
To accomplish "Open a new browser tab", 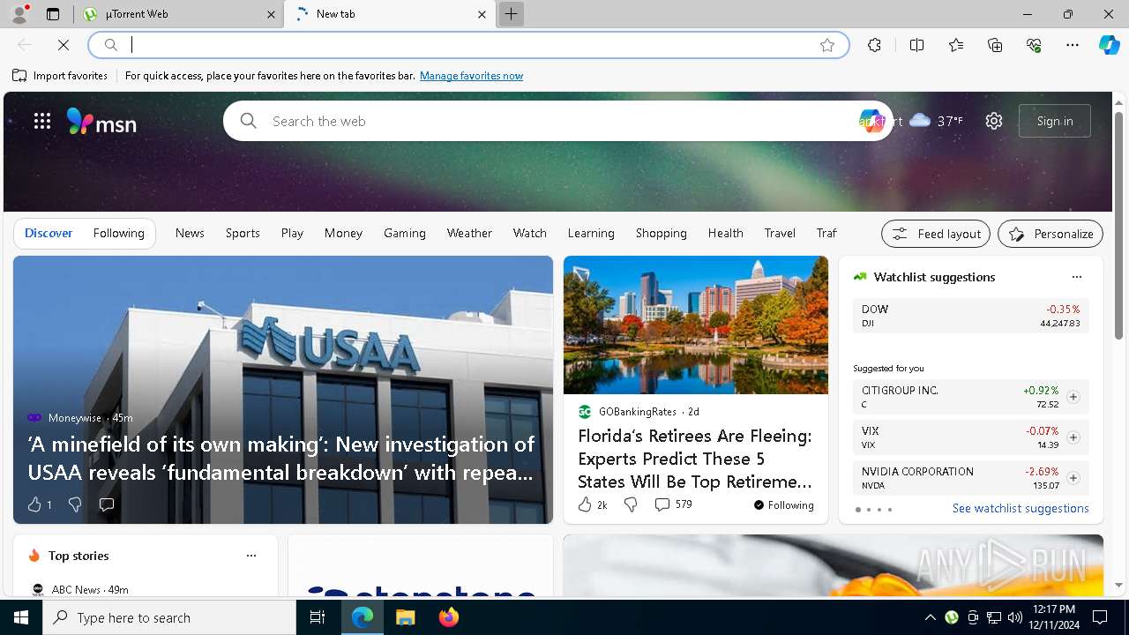I will tap(511, 14).
